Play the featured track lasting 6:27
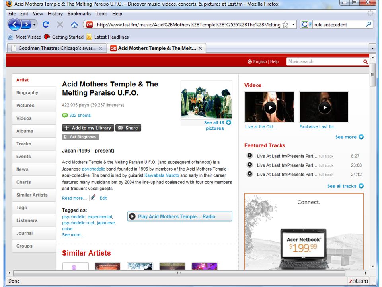382x287 pixels. [249, 155]
